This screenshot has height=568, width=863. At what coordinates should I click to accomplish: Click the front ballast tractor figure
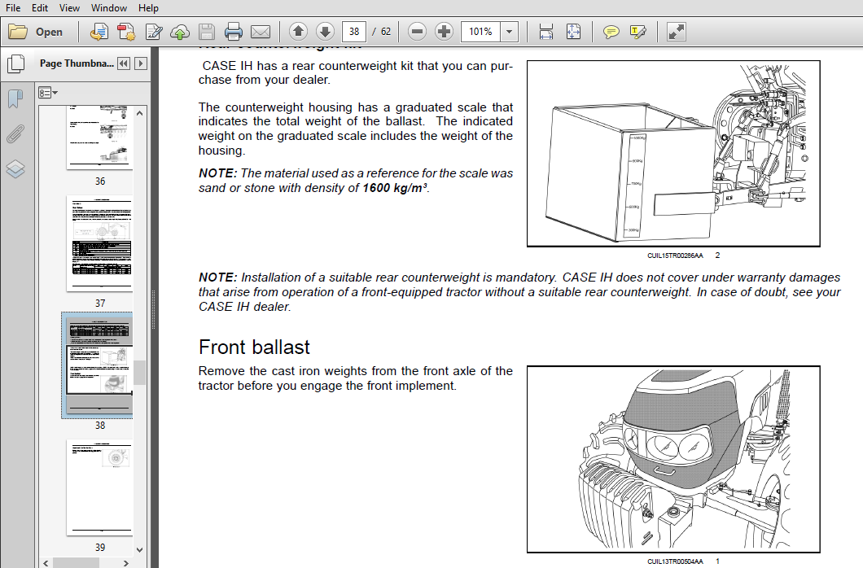(673, 459)
